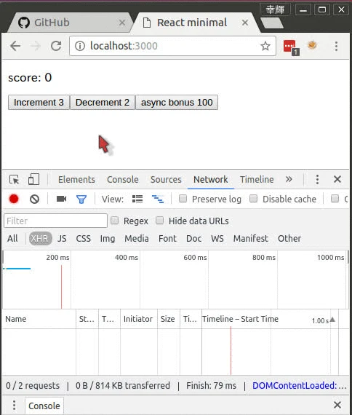
Task: View site info icon in address bar
Action: [x=80, y=46]
